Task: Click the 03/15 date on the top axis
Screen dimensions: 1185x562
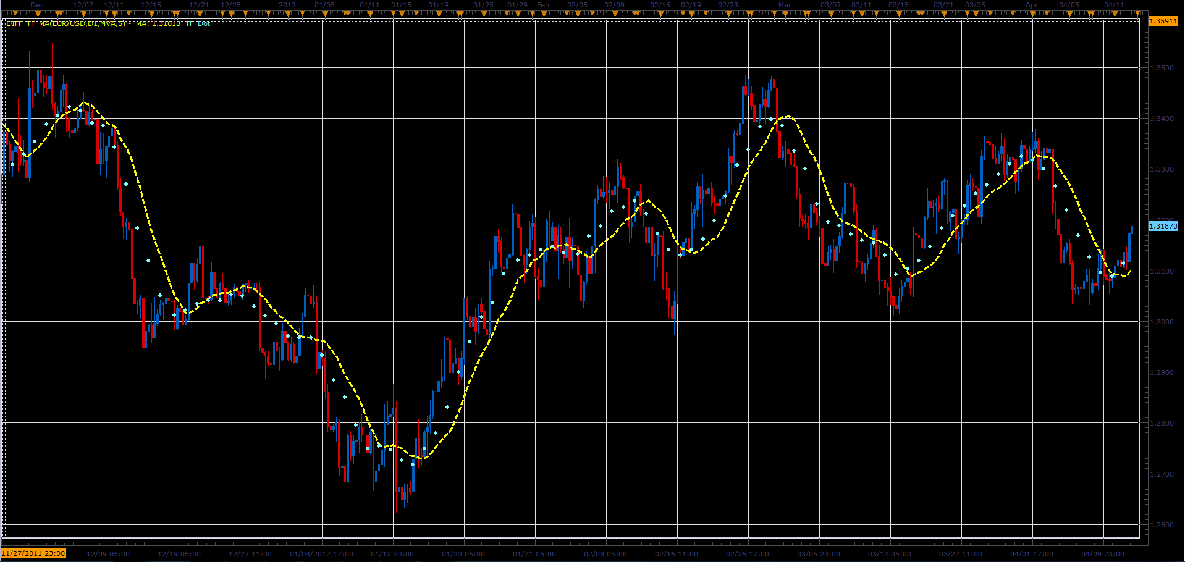Action: (x=898, y=5)
